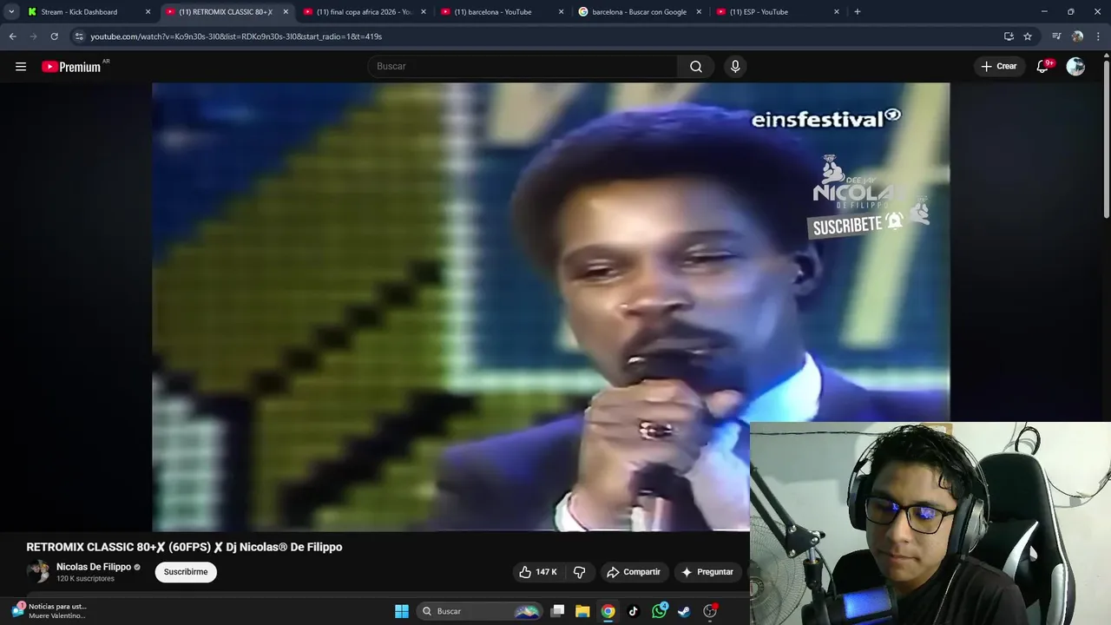The image size is (1111, 625).
Task: Open the Nicolas De Filippo channel name
Action: pos(94,567)
